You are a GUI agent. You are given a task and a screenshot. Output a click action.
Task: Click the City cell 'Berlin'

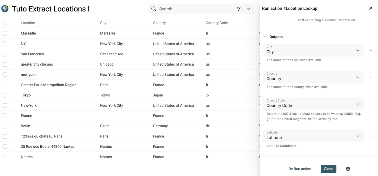105,126
